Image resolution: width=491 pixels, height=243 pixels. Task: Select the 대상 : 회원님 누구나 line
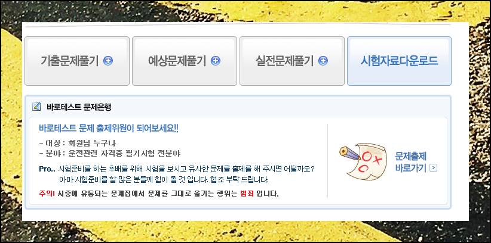click(78, 144)
